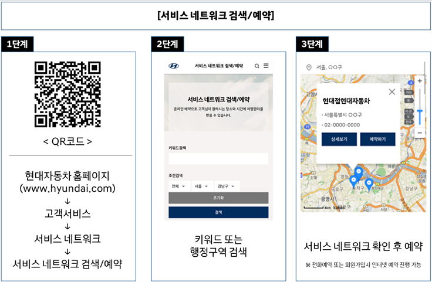Click the 키워드 또는 행정구역 검색 caption
432x282 pixels.
click(218, 246)
